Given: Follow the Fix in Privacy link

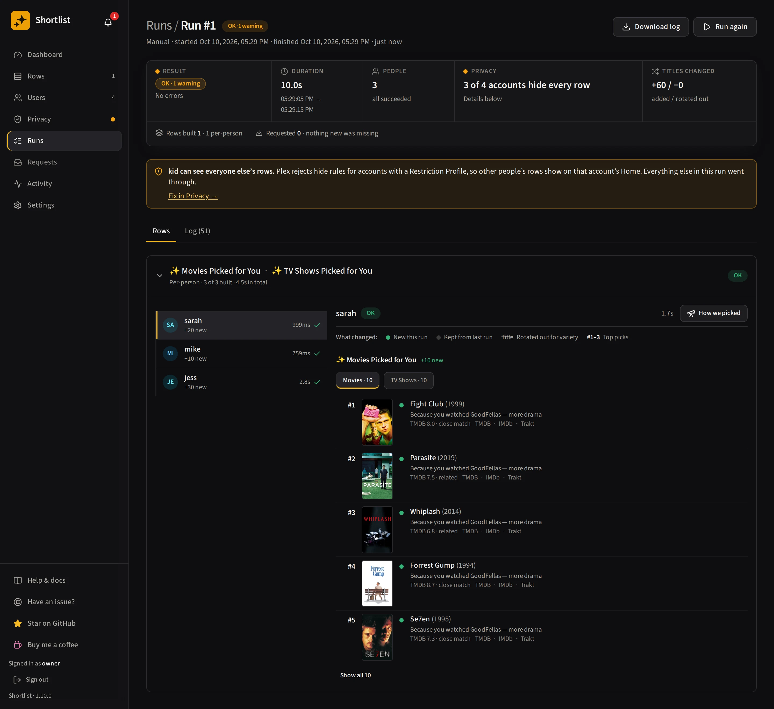Looking at the screenshot, I should [x=193, y=196].
